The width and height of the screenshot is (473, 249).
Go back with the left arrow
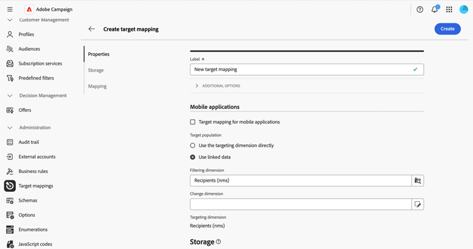91,29
